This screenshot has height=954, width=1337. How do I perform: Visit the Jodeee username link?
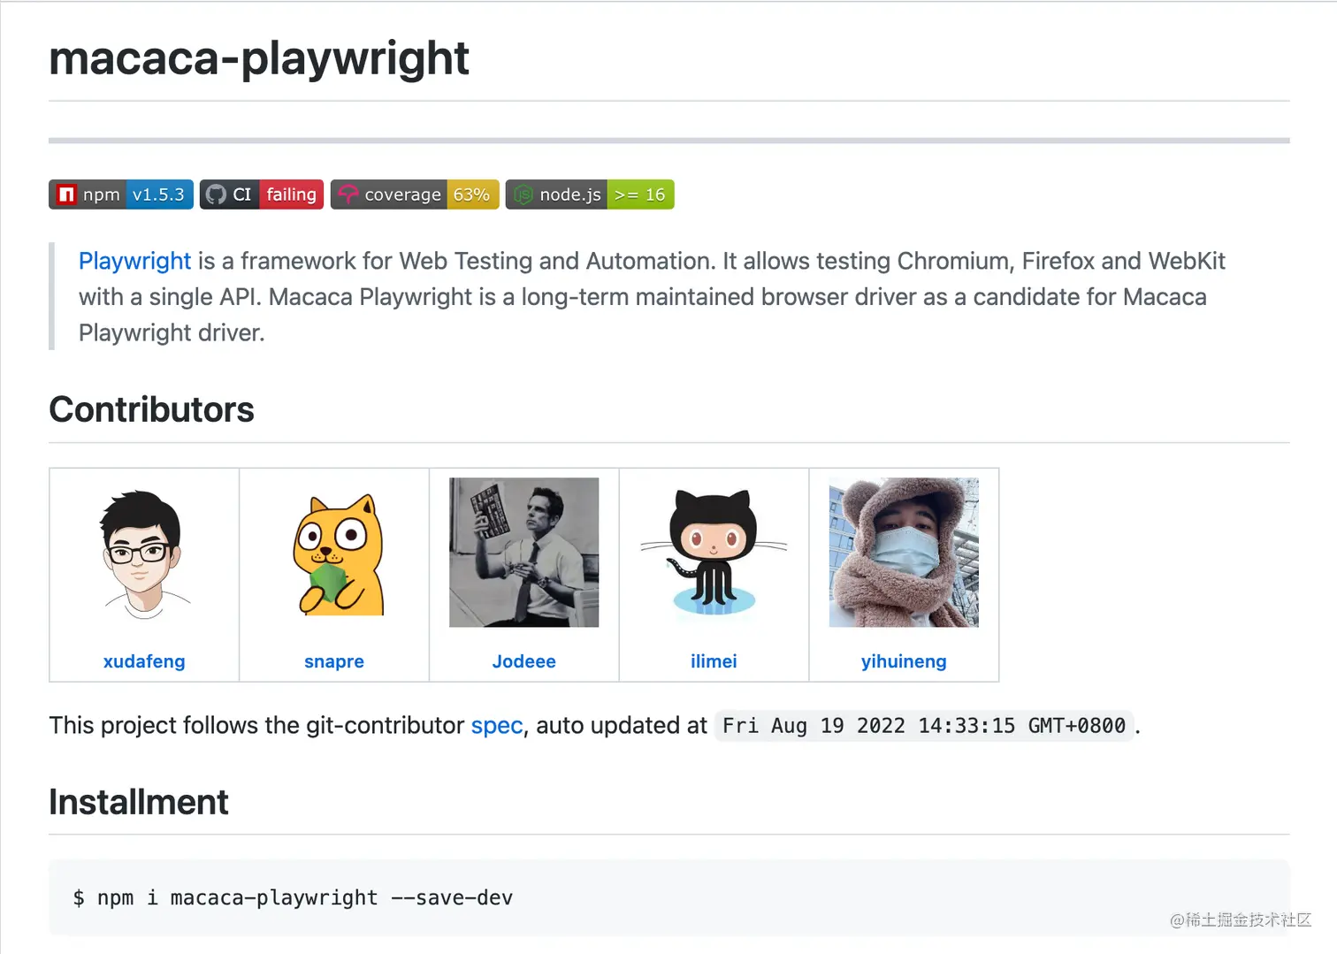pos(523,661)
